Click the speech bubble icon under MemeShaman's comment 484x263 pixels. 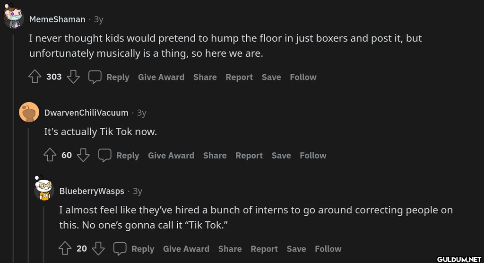coord(95,77)
